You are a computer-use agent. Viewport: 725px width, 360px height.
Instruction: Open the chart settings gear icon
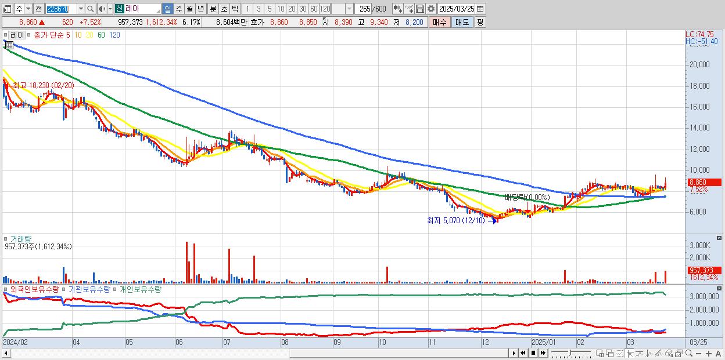pyautogui.click(x=430, y=9)
